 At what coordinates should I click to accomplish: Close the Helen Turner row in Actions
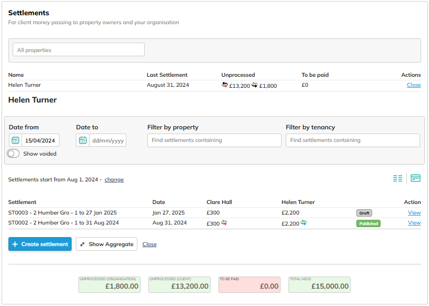coord(413,85)
